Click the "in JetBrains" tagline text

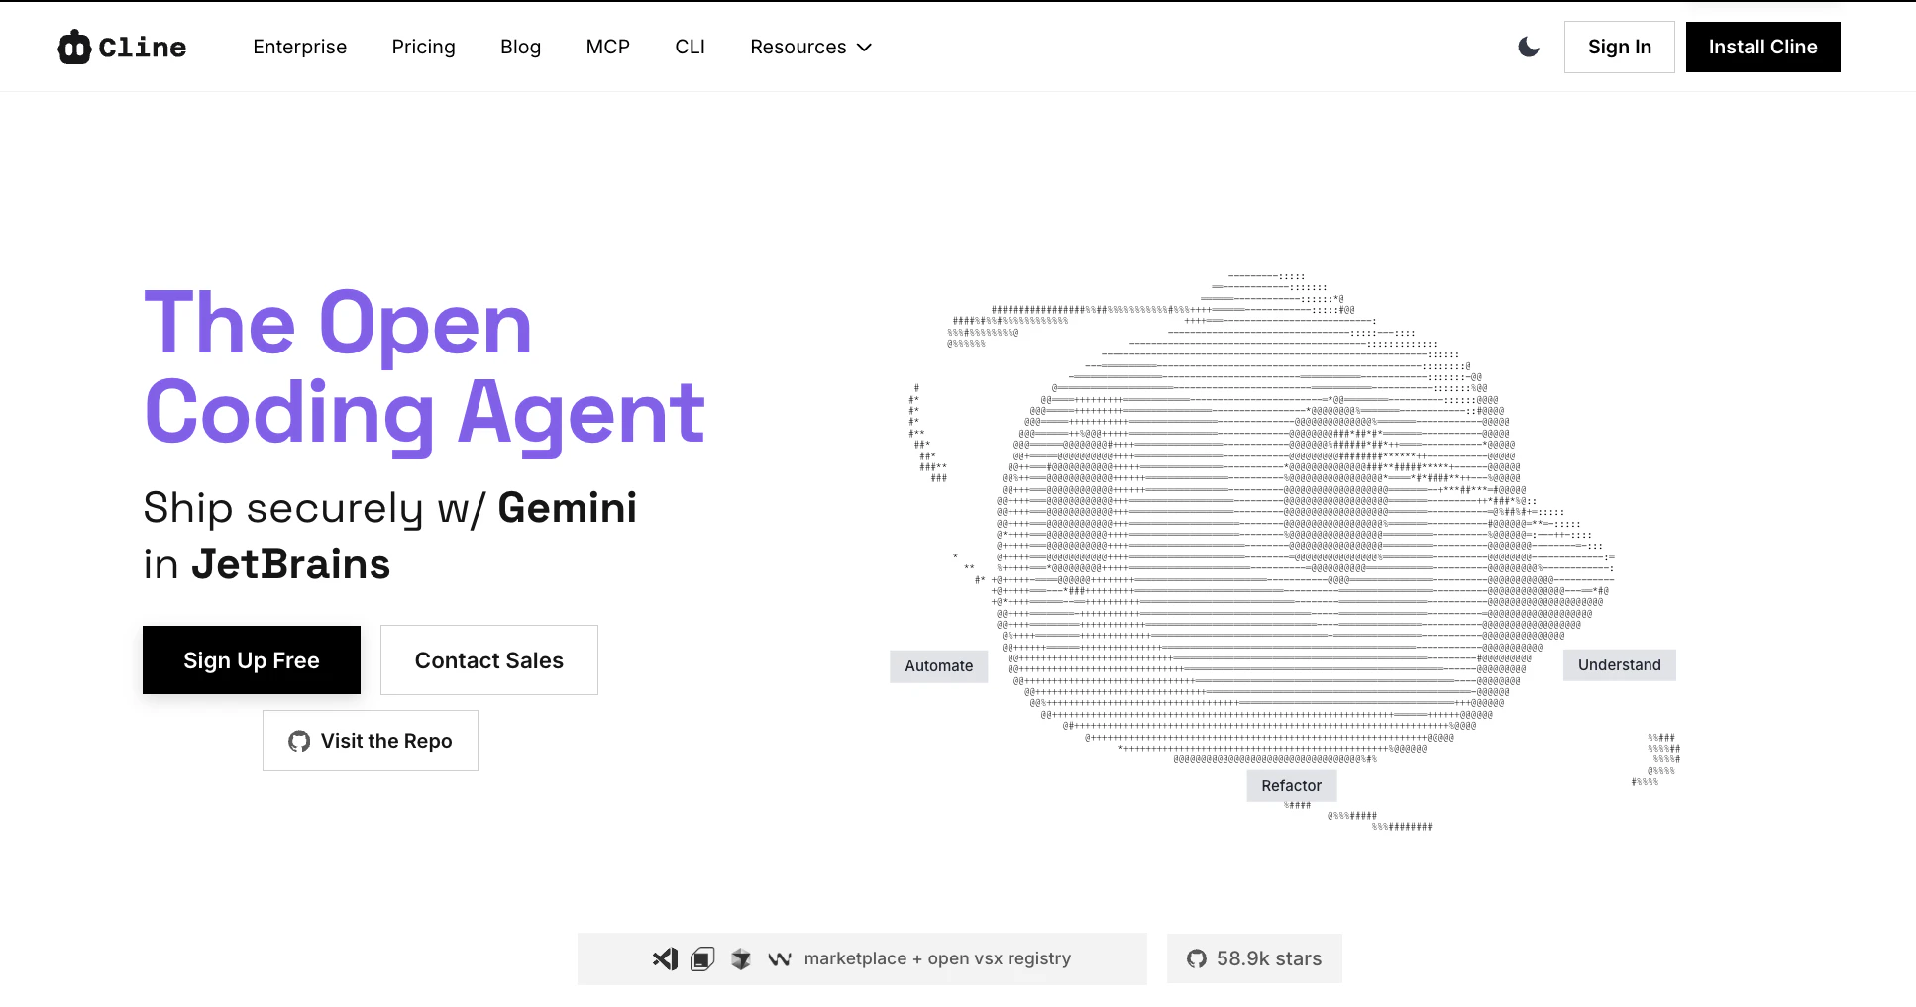coord(267,564)
